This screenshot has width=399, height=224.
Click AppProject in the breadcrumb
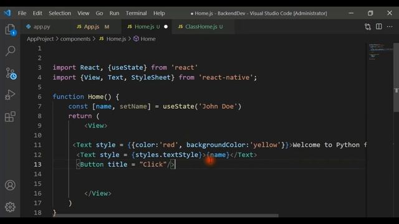[40, 39]
